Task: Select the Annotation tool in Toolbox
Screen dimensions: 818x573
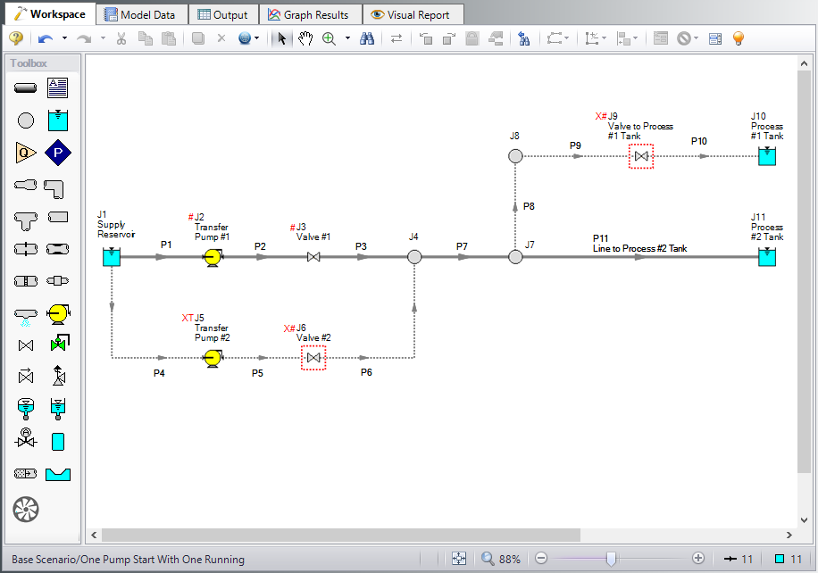Action: click(58, 87)
